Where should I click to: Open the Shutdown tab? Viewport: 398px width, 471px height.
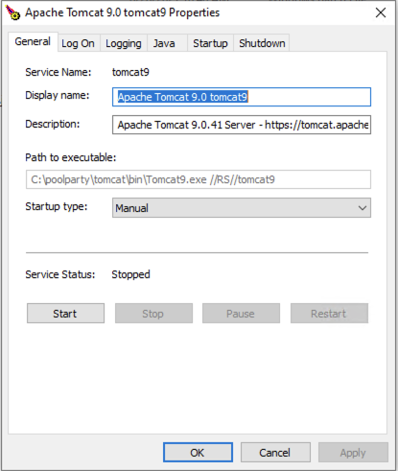[262, 43]
